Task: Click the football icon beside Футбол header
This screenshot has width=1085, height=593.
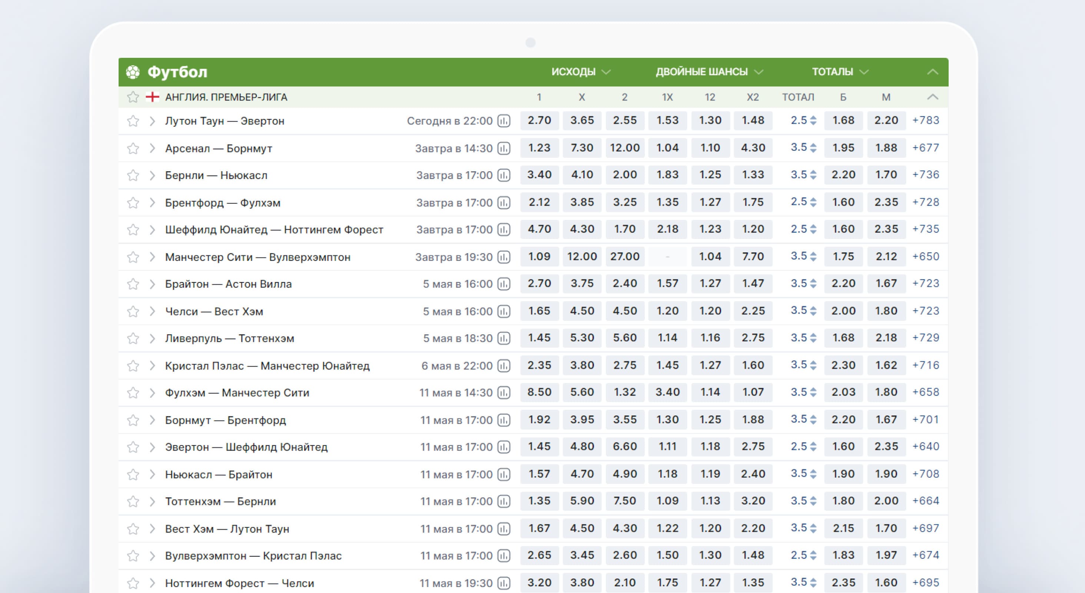Action: coord(133,72)
